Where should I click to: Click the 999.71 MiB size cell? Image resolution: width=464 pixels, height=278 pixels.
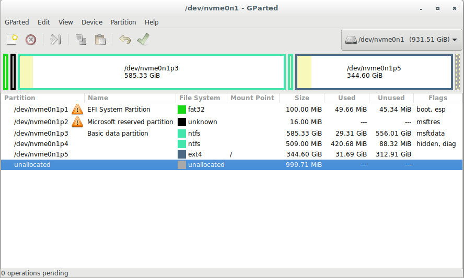(x=304, y=164)
